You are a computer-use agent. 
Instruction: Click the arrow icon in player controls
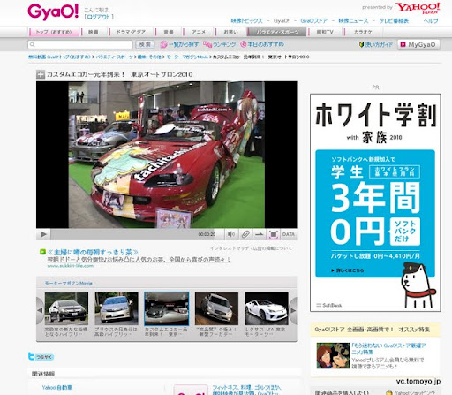pyautogui.click(x=260, y=234)
